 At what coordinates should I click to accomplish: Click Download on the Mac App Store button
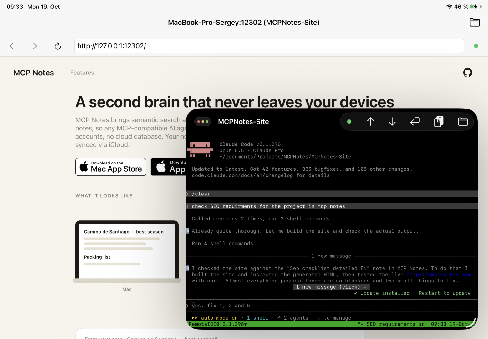coord(111,167)
